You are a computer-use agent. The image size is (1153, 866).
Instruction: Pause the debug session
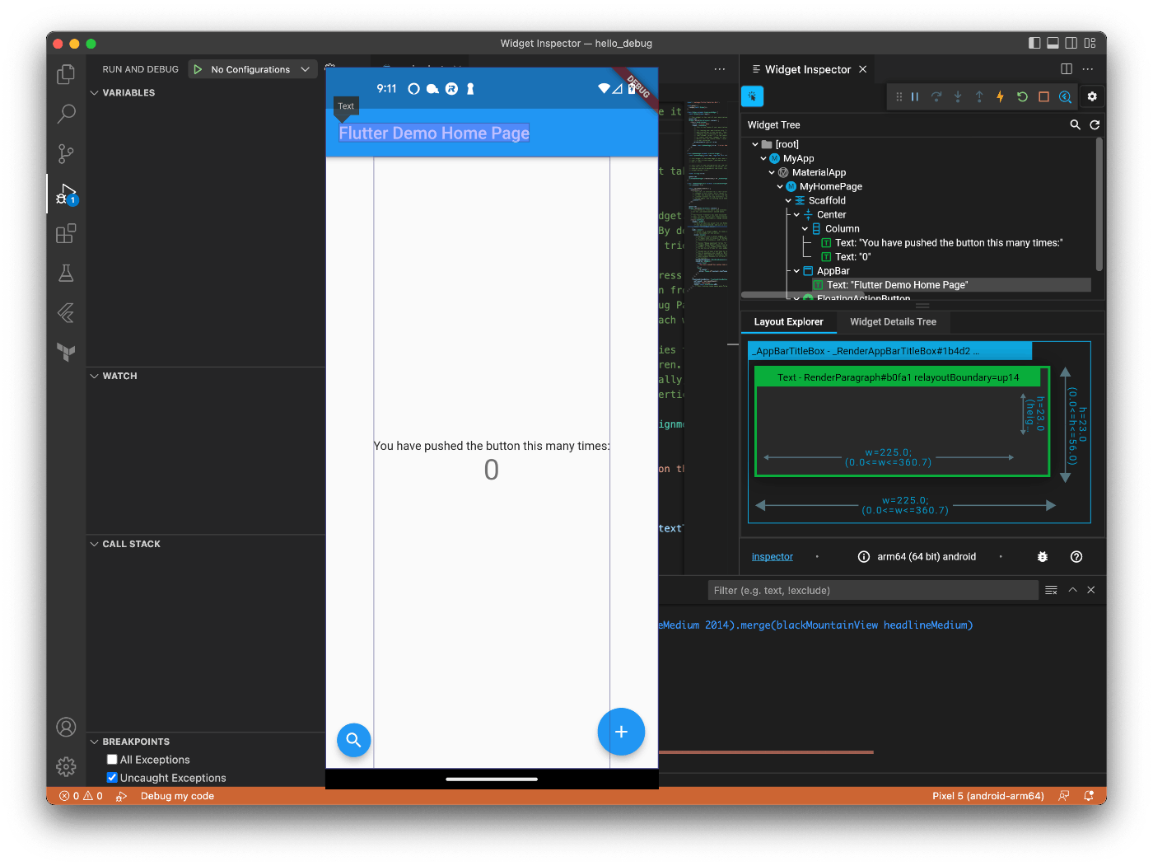pos(915,96)
